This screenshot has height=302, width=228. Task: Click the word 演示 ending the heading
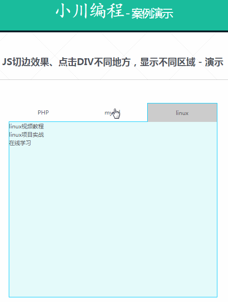pyautogui.click(x=214, y=62)
